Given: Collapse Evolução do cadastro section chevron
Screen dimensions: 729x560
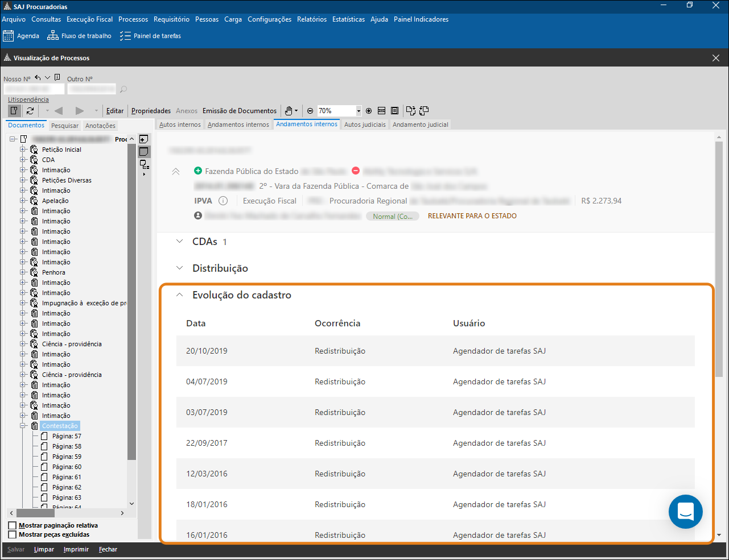Looking at the screenshot, I should tap(180, 295).
